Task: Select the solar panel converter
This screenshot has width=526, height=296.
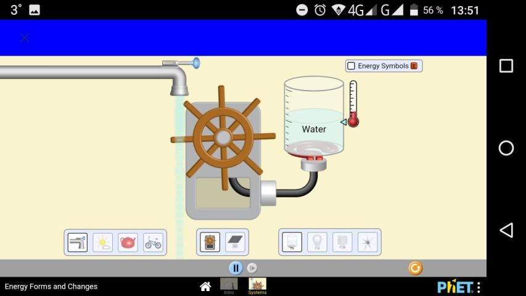Action: click(x=235, y=242)
